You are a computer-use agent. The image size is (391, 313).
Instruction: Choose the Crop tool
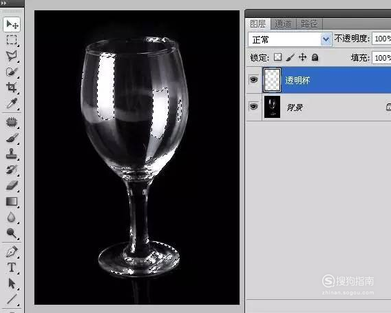(12, 87)
